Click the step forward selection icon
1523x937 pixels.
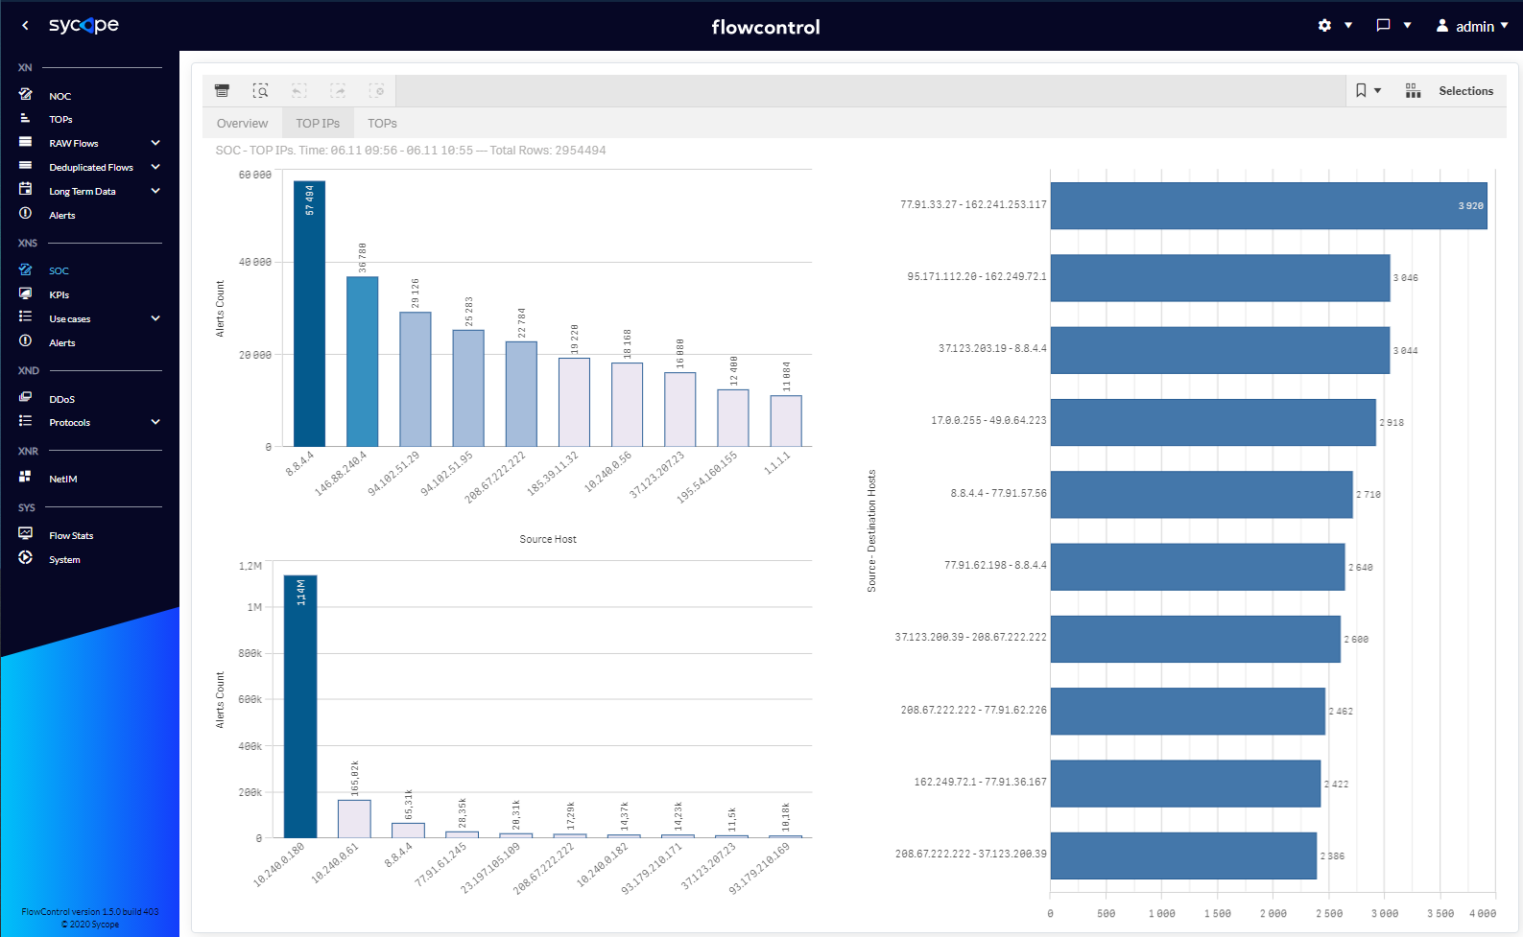338,90
